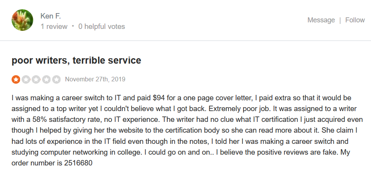Click the 0 helpful votes label

point(102,27)
